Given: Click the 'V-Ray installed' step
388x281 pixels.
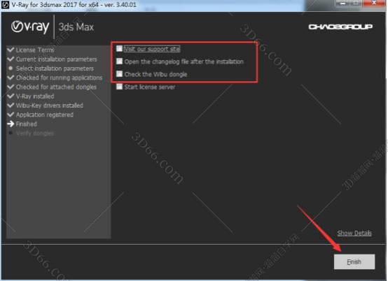Looking at the screenshot, I should 35,96.
